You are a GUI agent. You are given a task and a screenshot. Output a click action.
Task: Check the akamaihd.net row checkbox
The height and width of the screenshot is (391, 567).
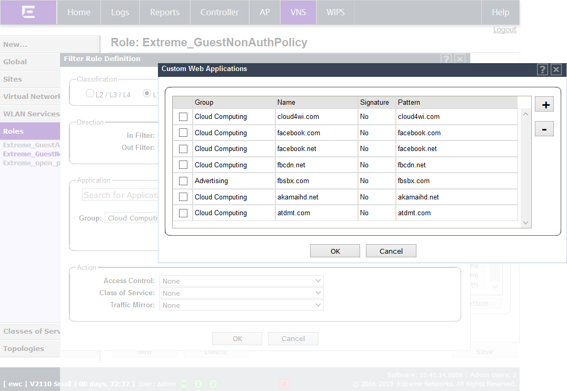click(183, 197)
